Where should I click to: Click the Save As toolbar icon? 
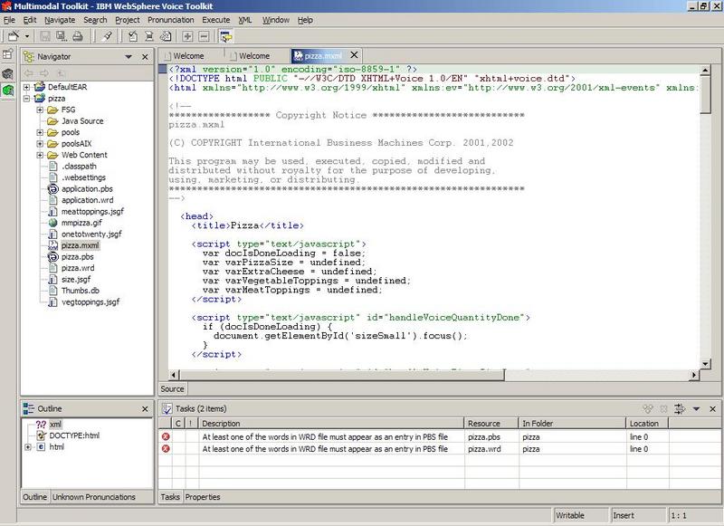[x=61, y=36]
